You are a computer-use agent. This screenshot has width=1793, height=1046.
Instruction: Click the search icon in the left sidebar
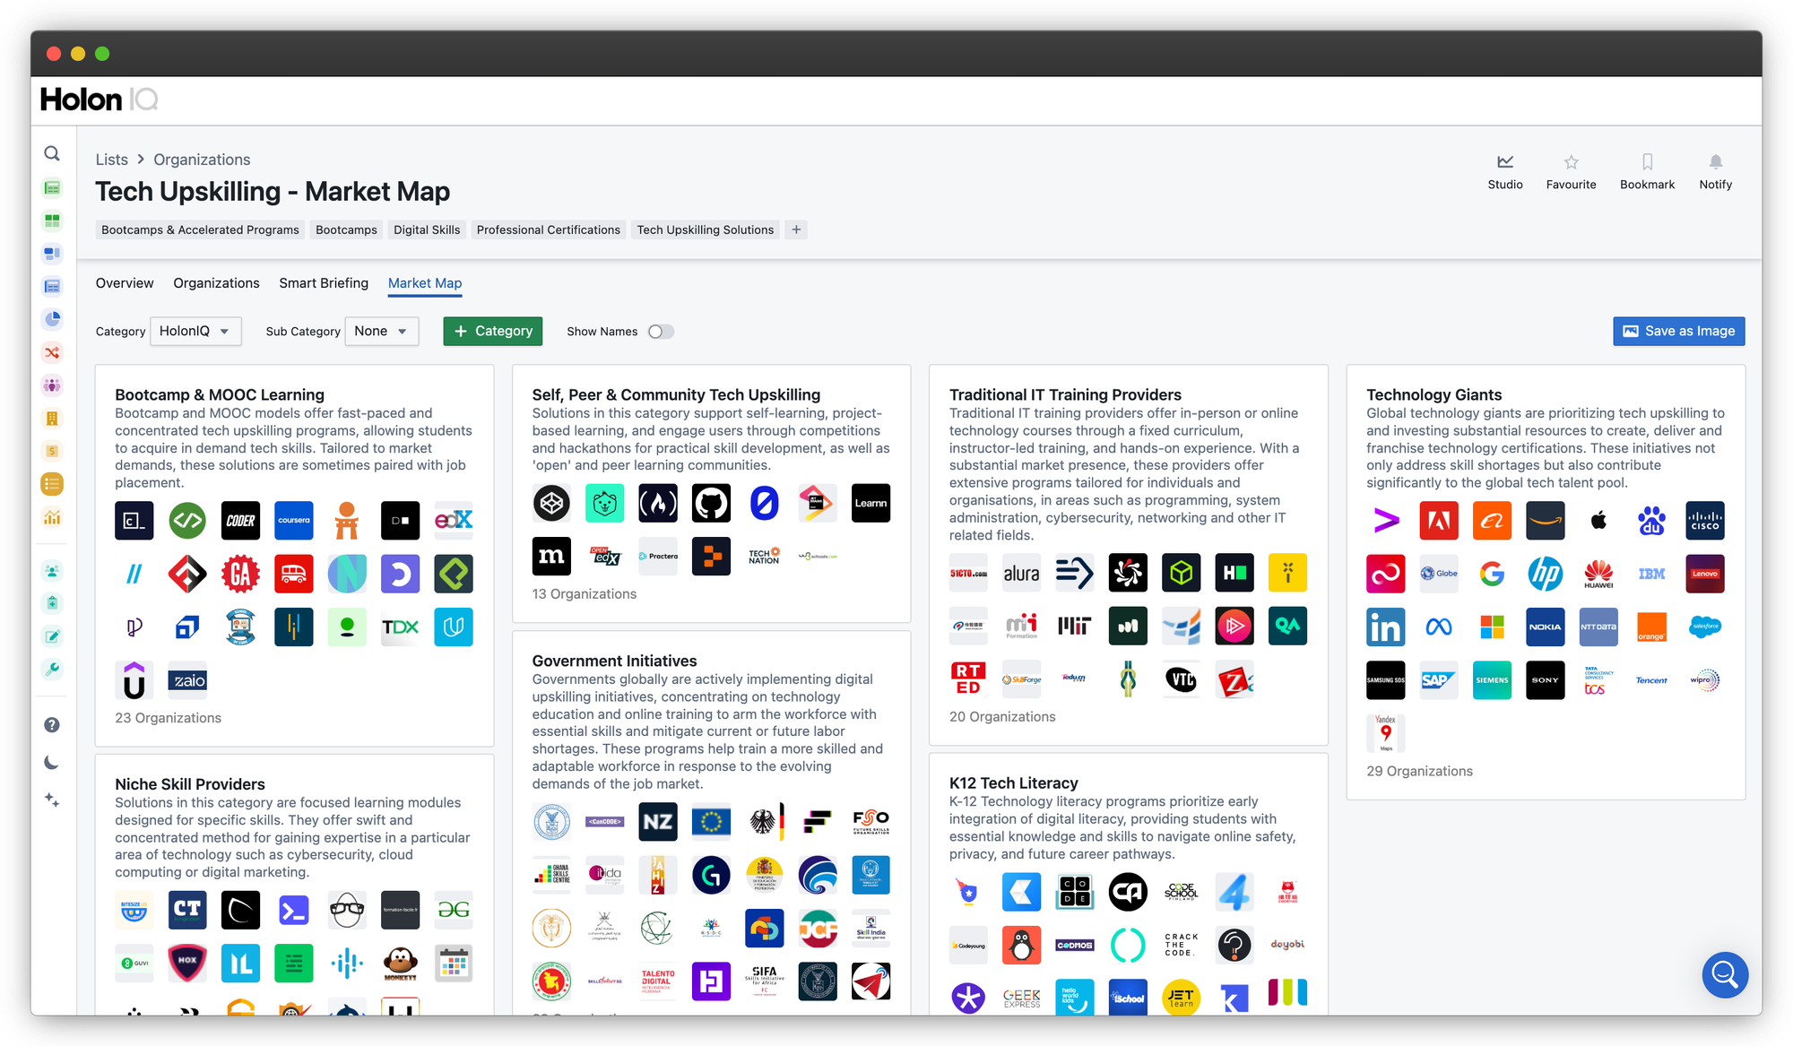[52, 154]
